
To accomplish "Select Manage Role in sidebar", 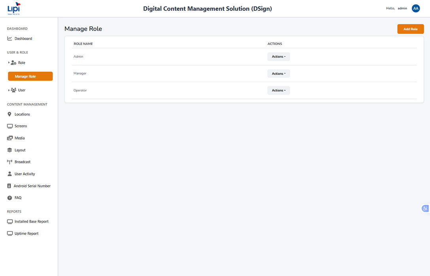I will 30,76.
